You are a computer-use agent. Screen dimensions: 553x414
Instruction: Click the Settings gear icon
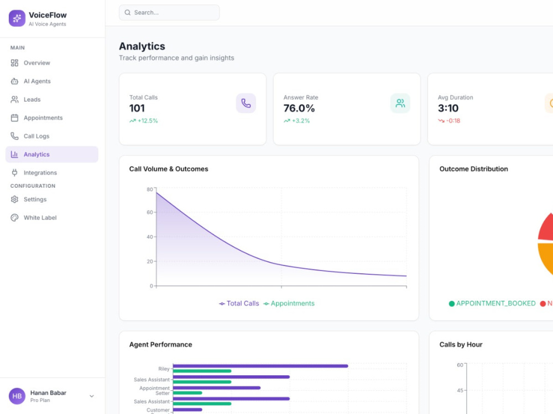click(14, 200)
